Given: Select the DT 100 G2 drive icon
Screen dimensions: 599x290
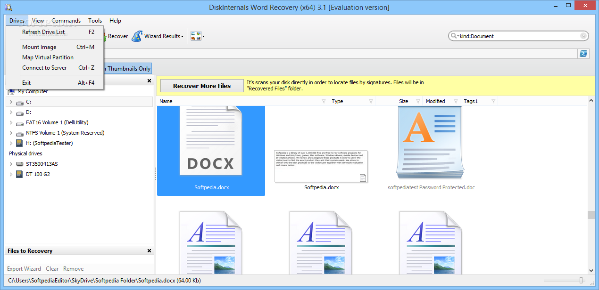Looking at the screenshot, I should coord(20,174).
